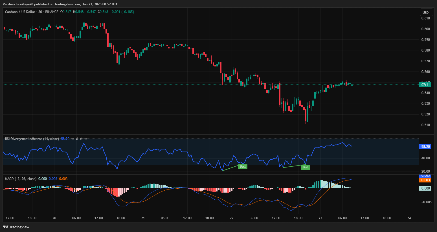Click the 58.20 value in RSI legend
Viewport: 437px width, 232px height.
pyautogui.click(x=65, y=139)
